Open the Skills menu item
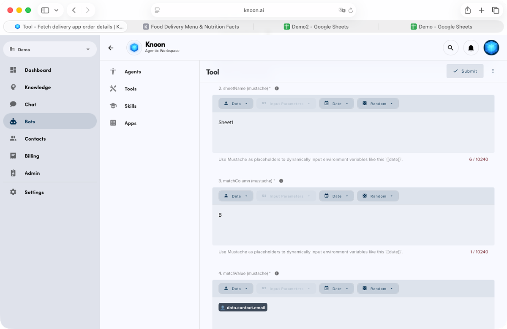This screenshot has height=329, width=507. coord(131,106)
